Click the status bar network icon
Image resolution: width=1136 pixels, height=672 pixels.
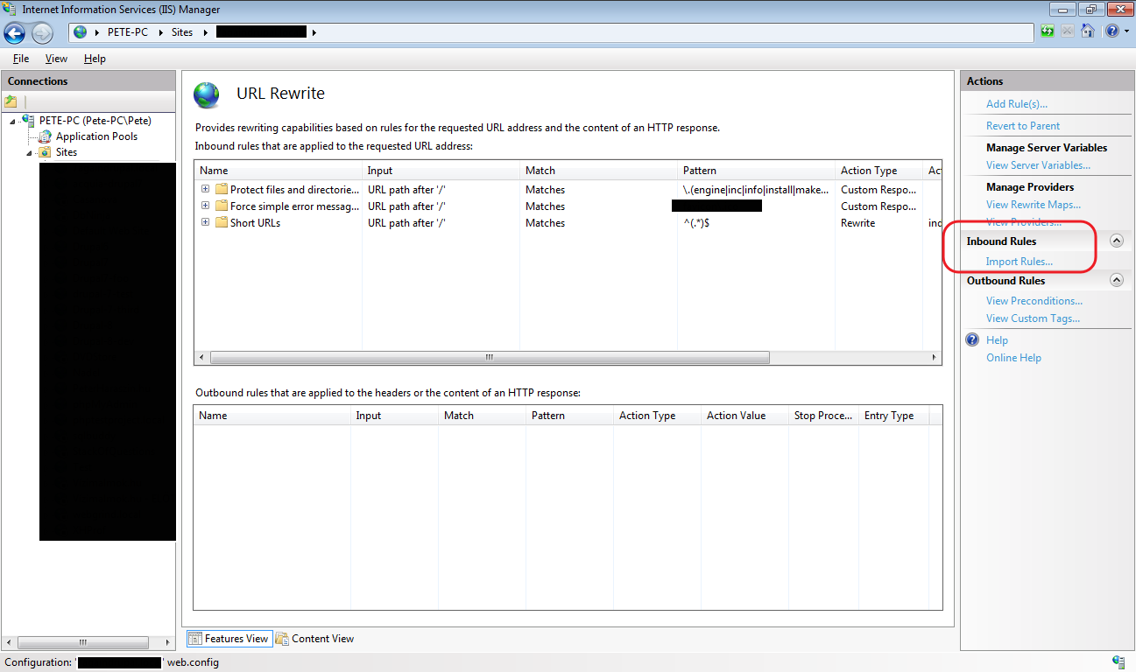[1118, 662]
